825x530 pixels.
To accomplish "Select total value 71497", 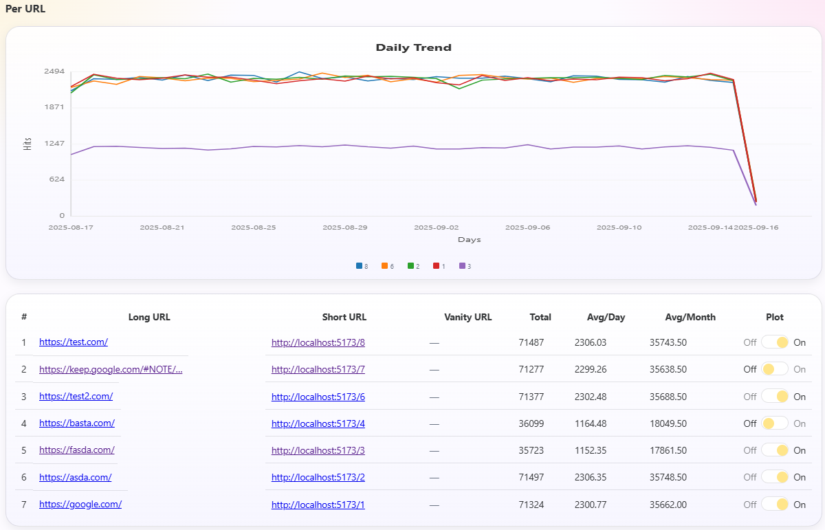I will [531, 478].
